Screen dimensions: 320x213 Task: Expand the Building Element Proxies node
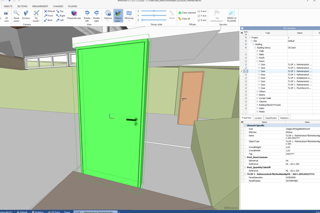(257, 105)
